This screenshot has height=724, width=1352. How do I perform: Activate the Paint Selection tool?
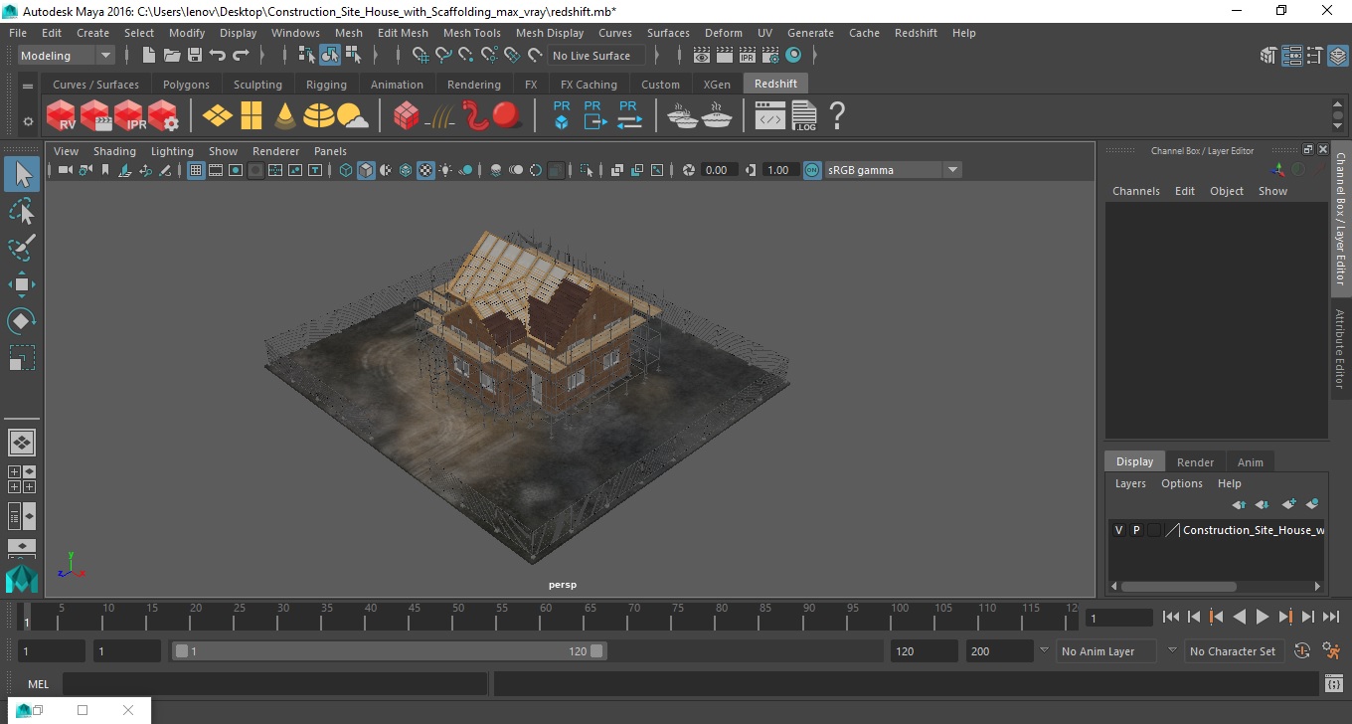click(22, 248)
